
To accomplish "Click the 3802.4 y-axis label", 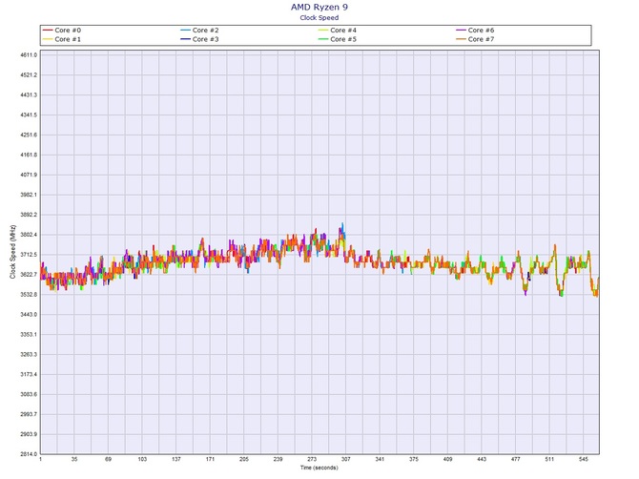I will [x=29, y=235].
